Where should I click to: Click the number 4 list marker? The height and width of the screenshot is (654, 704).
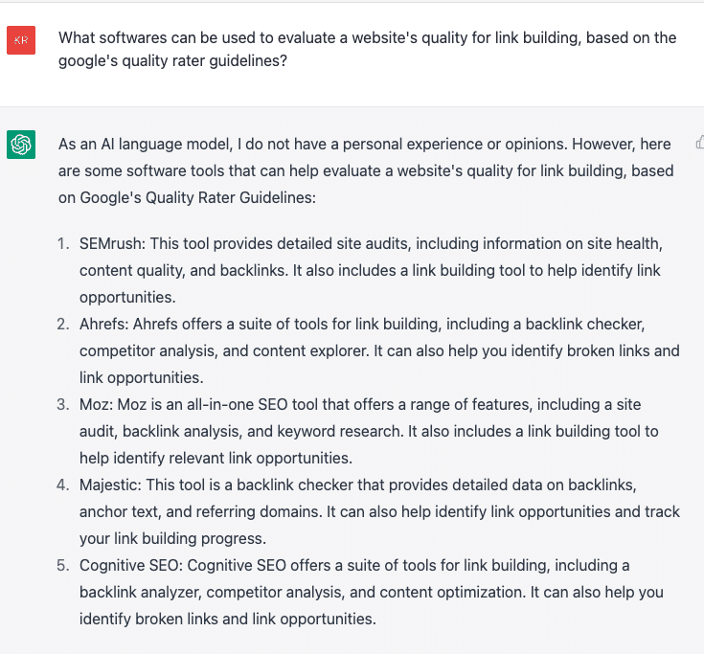[62, 485]
